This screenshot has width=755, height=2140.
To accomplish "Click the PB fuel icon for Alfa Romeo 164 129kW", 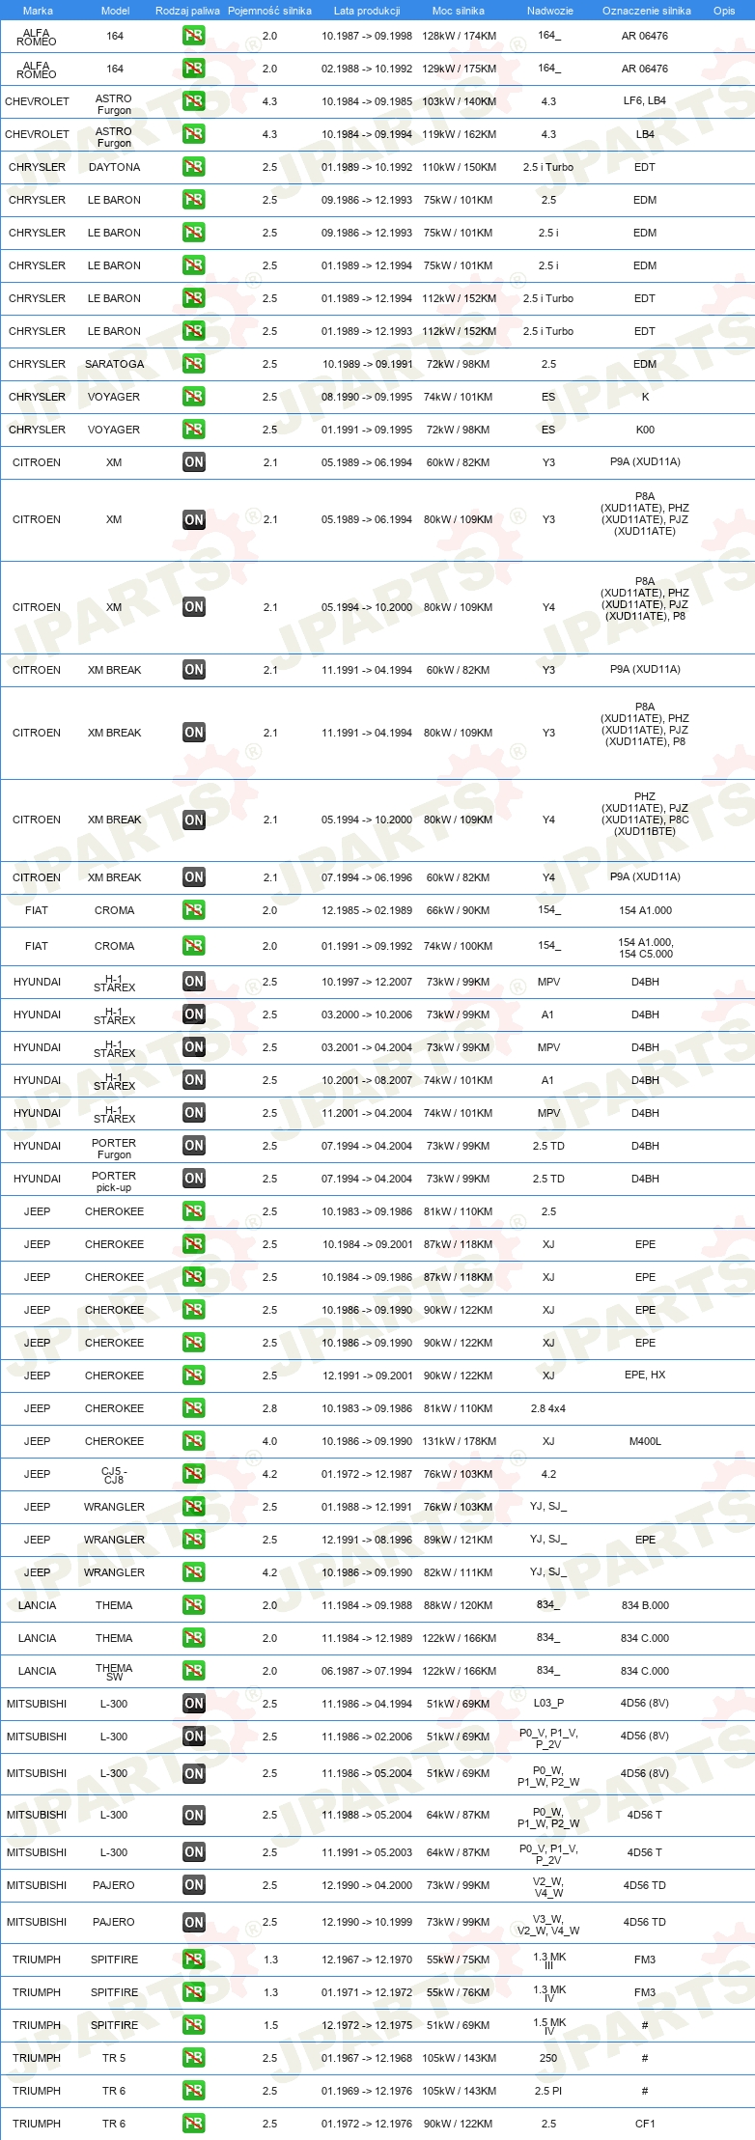I will 193,69.
